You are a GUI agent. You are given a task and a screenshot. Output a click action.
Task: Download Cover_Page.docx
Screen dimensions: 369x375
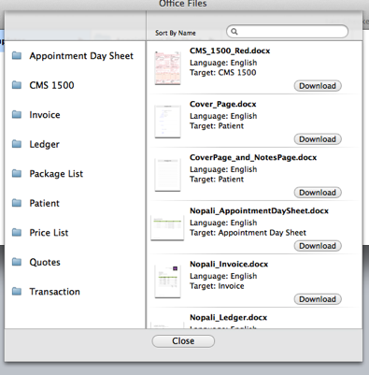318,139
